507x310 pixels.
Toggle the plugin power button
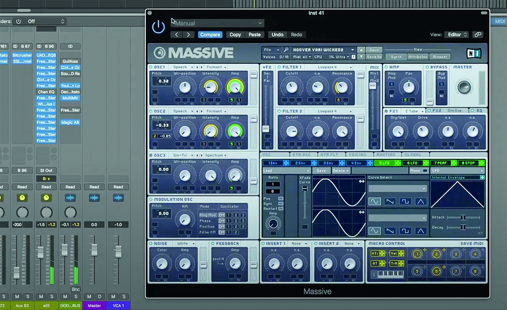(x=158, y=27)
